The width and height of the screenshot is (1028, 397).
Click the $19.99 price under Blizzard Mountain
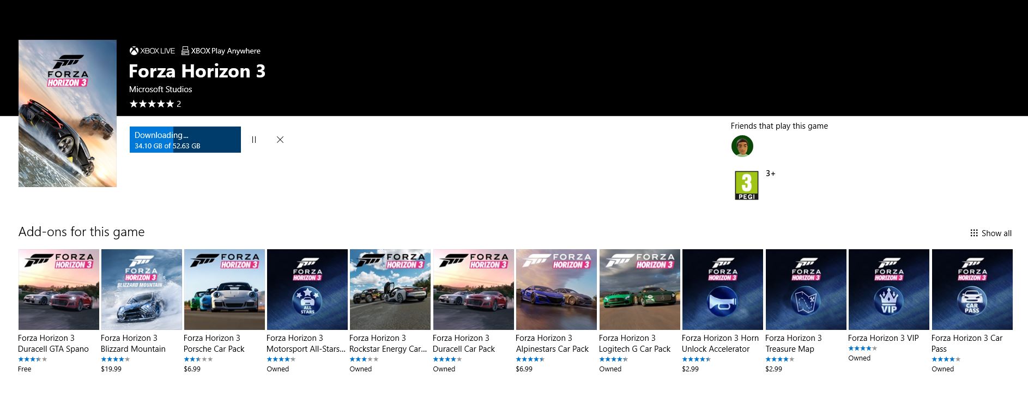pyautogui.click(x=111, y=369)
